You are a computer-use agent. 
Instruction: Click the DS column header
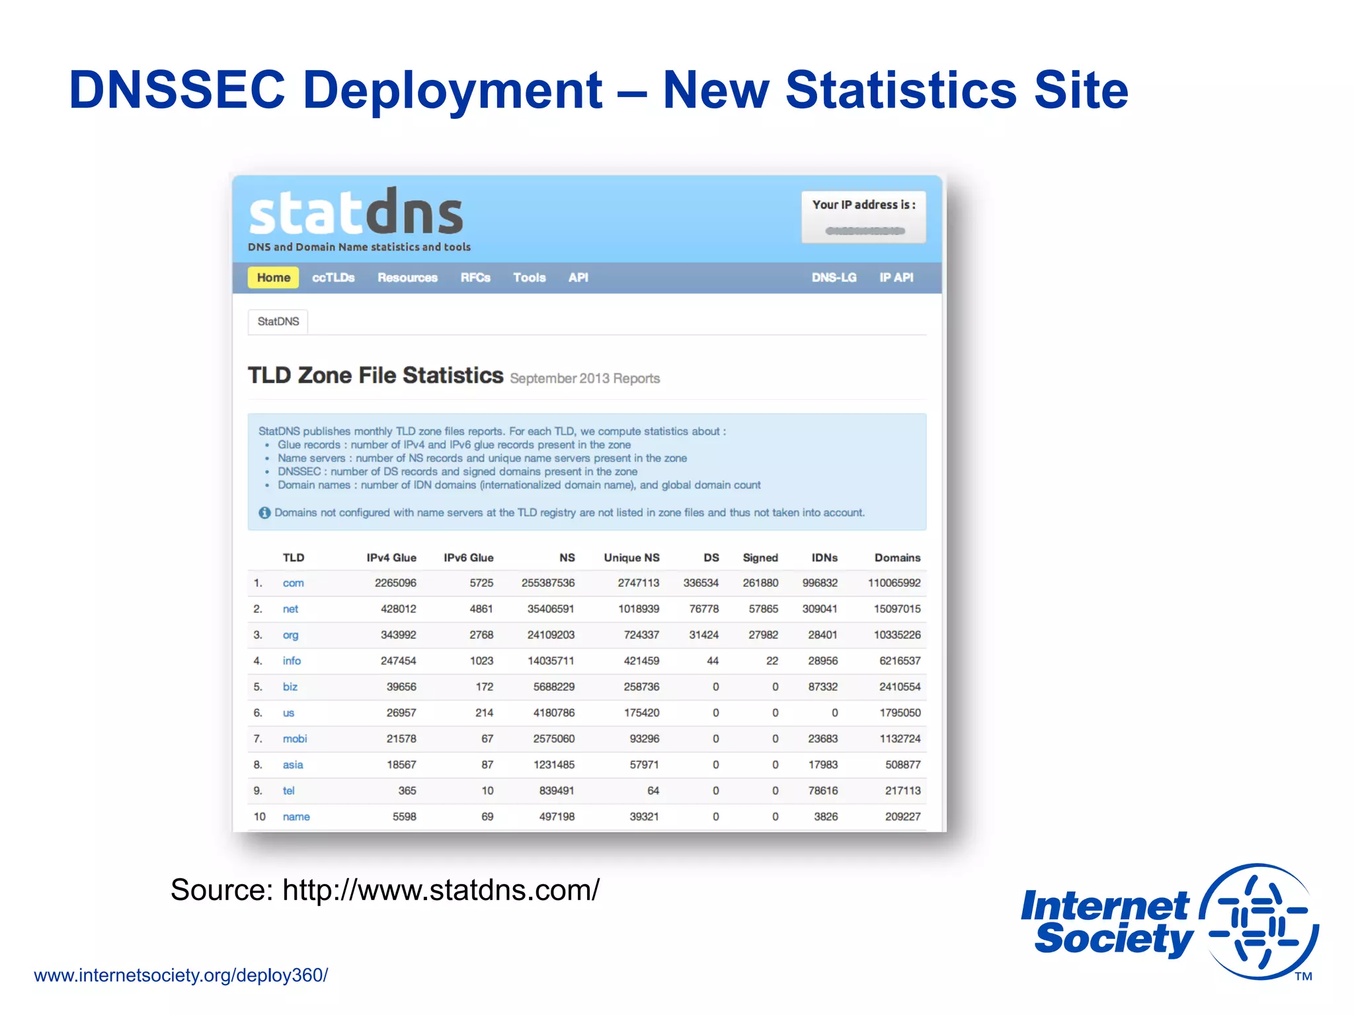click(x=711, y=558)
